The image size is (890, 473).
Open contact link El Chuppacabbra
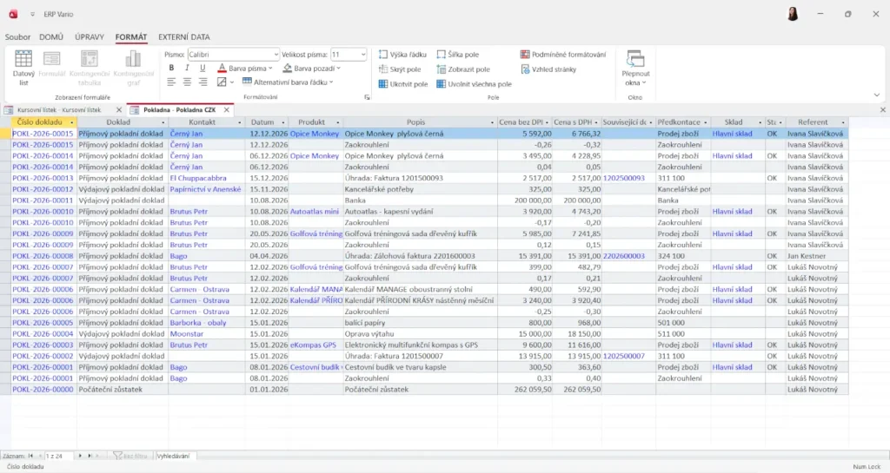tap(196, 177)
